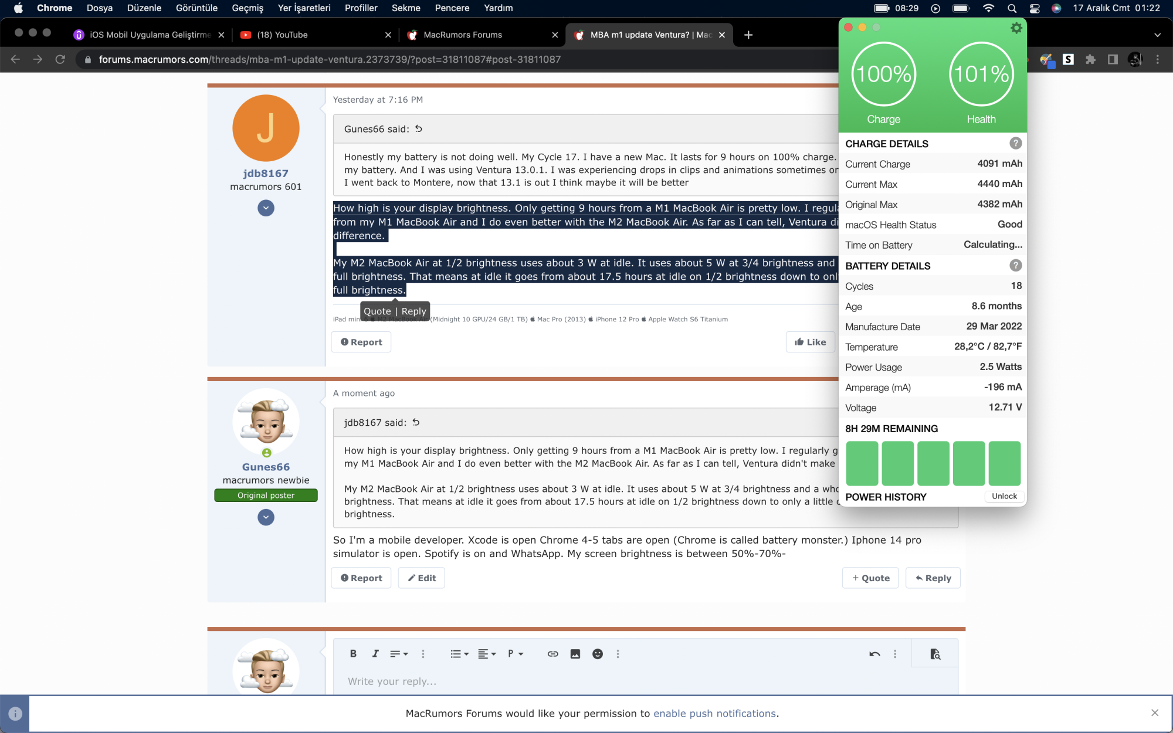Open Gunes66 profile link
Viewport: 1173px width, 733px height.
tap(266, 467)
